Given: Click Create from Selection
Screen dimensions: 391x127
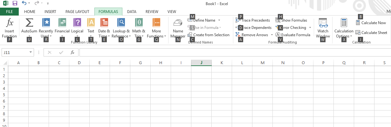Looking at the screenshot, I should (209, 35).
